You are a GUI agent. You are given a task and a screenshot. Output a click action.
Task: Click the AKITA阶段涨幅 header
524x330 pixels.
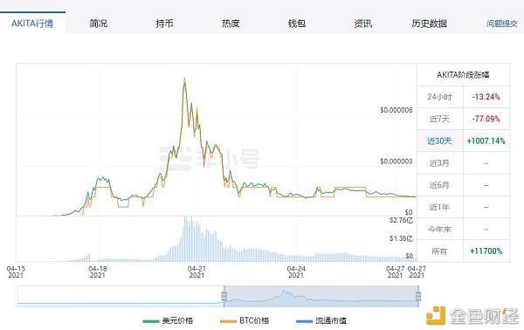point(463,75)
